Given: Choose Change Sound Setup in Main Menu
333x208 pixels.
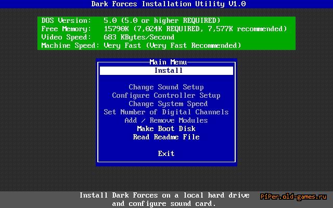Looking at the screenshot, I should coord(166,87).
